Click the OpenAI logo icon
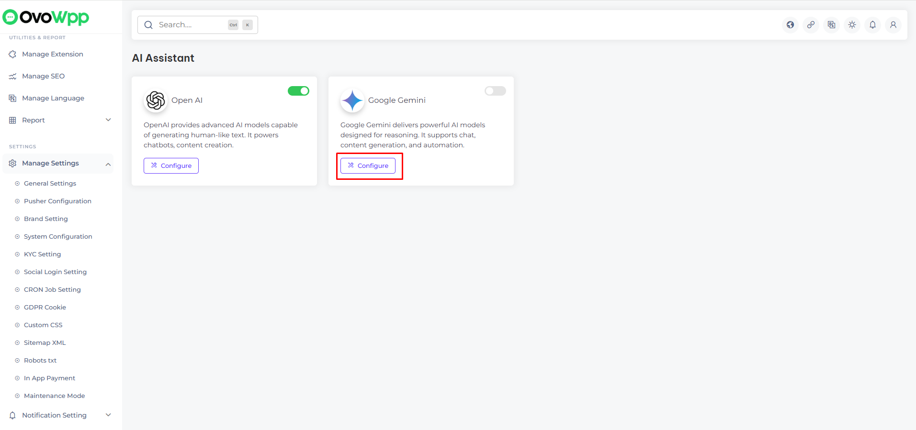This screenshot has height=430, width=916. (156, 100)
